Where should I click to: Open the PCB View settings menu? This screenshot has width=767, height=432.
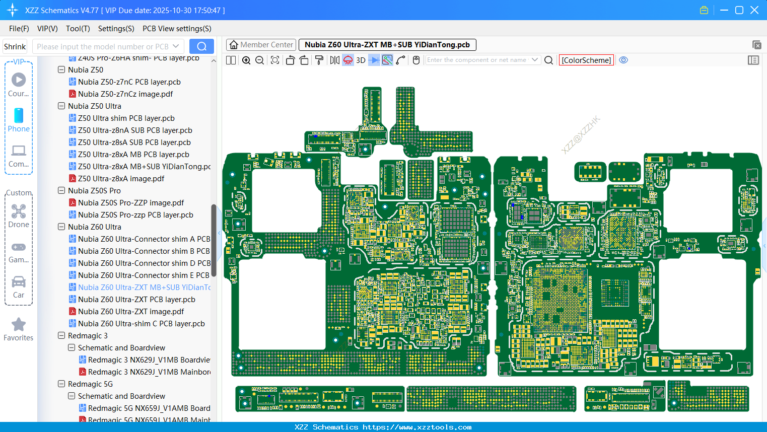click(177, 29)
